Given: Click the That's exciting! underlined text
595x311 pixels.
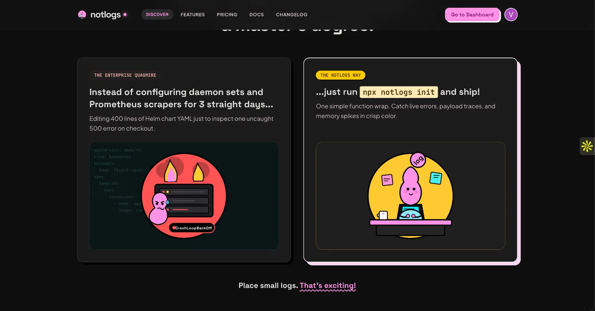Looking at the screenshot, I should tap(328, 286).
